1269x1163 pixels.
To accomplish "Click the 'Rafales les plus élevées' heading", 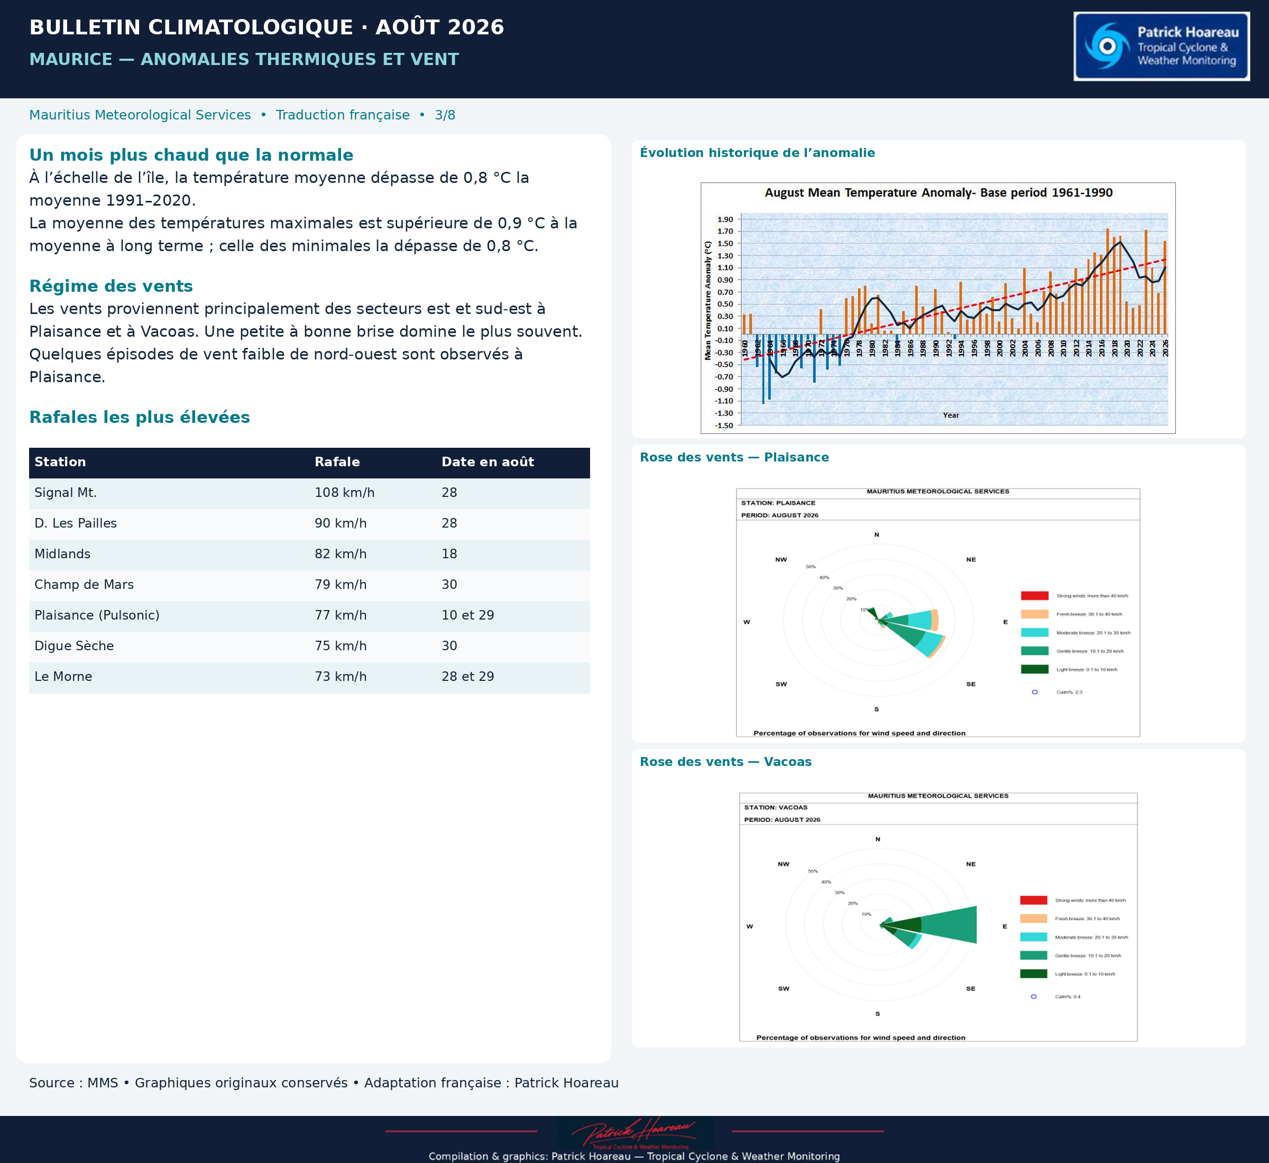I will point(140,417).
